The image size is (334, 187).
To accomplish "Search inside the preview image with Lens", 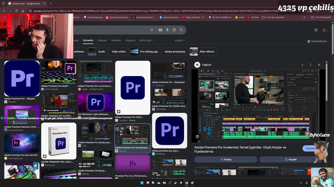I will [x=198, y=137].
